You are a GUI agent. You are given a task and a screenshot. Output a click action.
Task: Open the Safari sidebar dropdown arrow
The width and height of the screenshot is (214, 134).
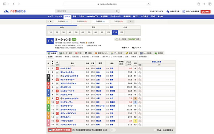9,4
